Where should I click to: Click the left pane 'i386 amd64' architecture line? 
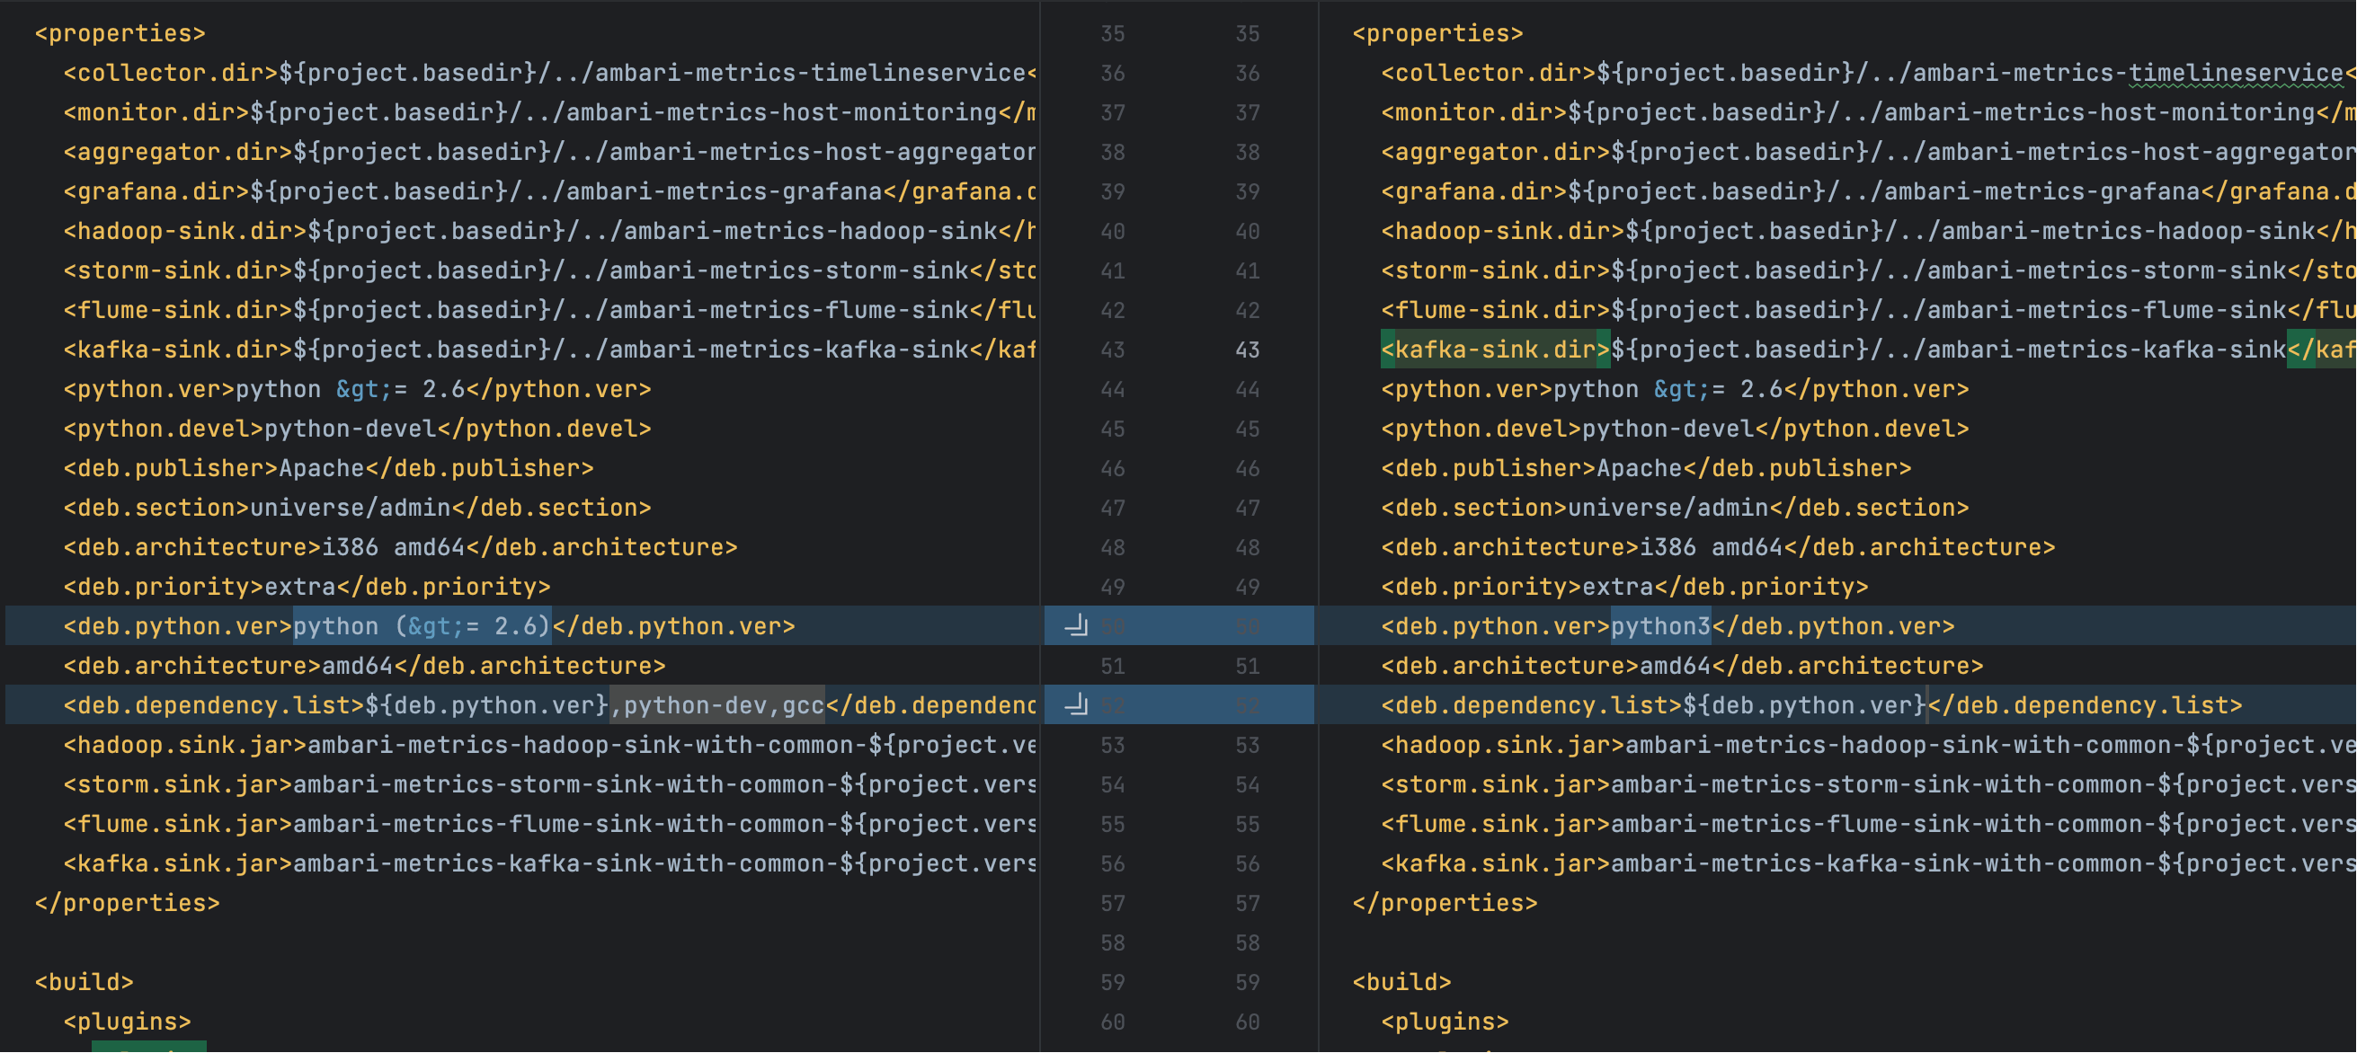[400, 547]
